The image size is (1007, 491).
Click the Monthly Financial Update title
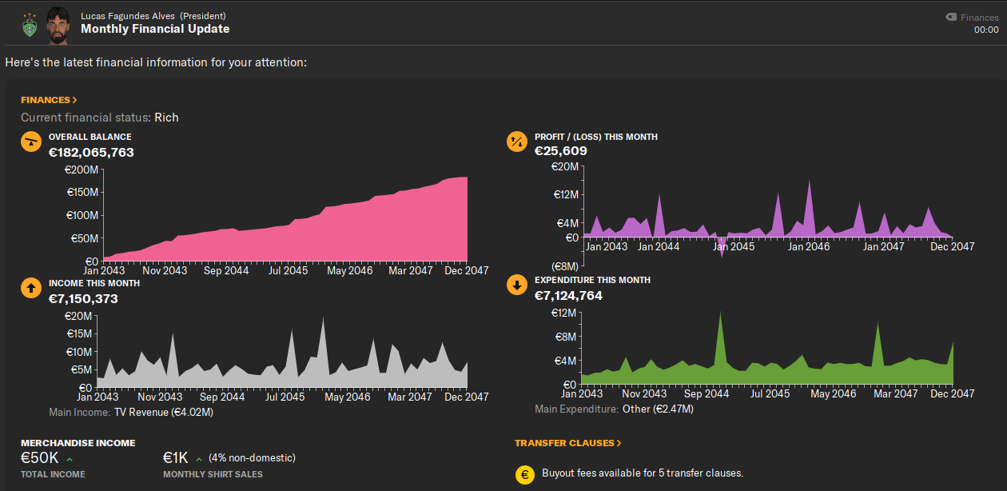[x=155, y=29]
